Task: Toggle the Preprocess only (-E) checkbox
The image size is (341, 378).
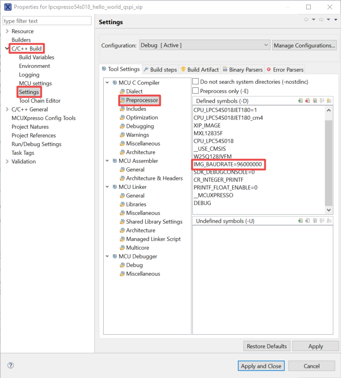Action: point(196,91)
